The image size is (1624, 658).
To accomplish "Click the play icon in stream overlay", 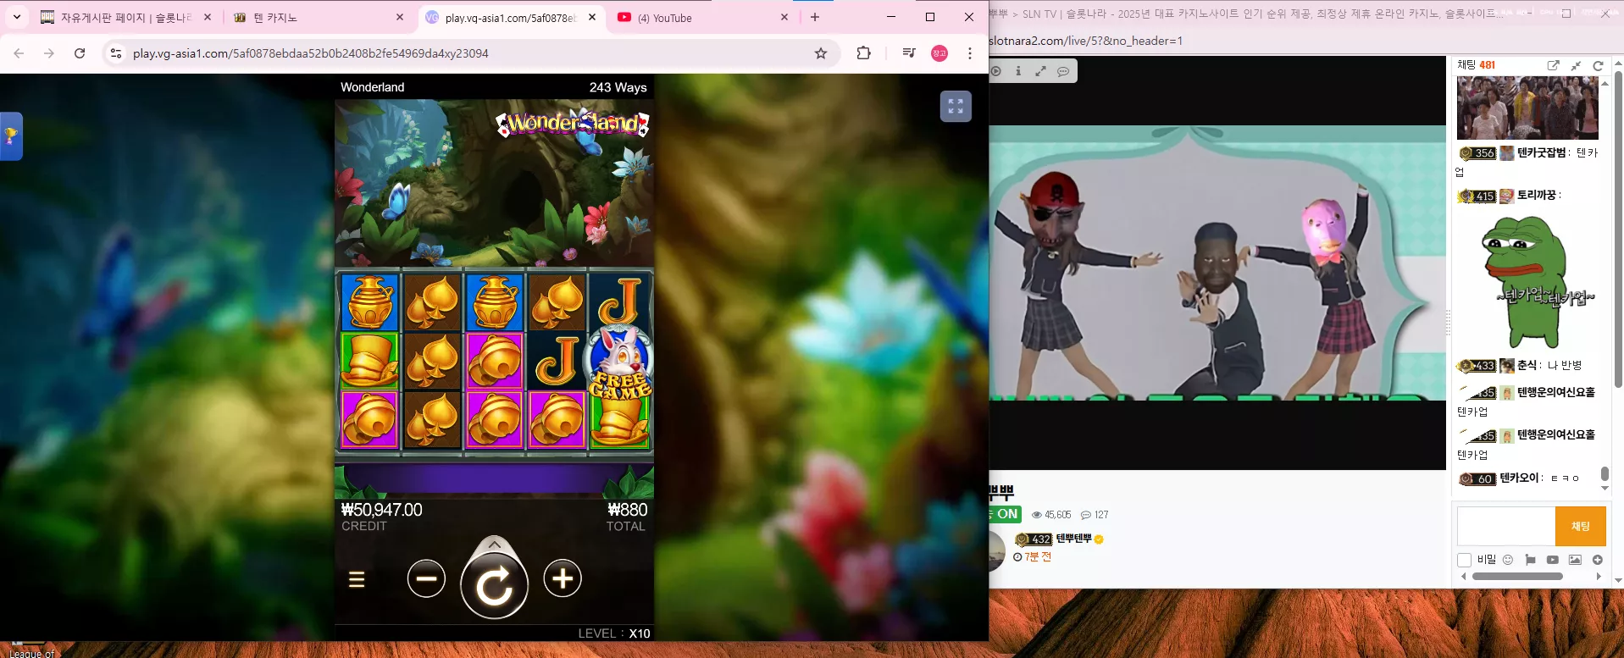I will coord(996,71).
